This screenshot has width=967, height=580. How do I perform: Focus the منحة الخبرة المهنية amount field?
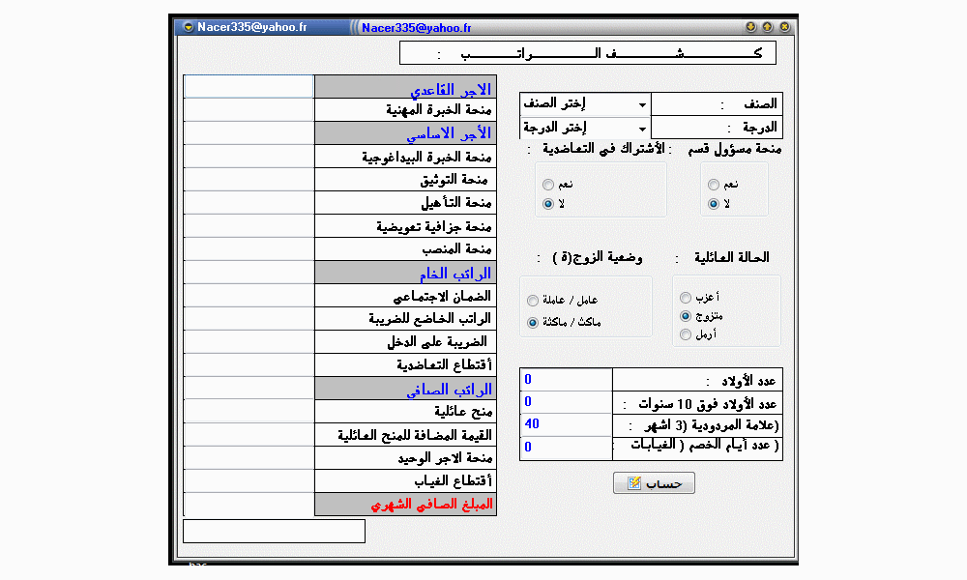pyautogui.click(x=249, y=109)
